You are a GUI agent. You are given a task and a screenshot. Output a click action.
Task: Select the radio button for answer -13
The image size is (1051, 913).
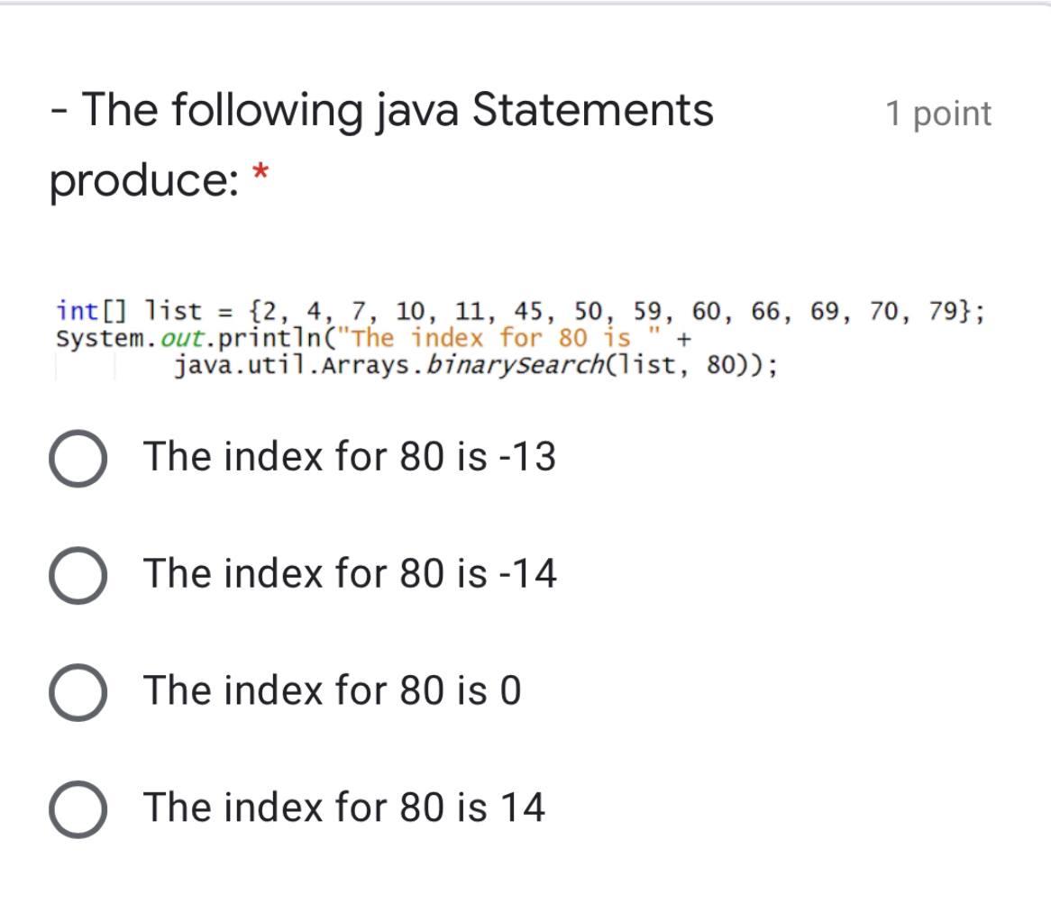(79, 457)
